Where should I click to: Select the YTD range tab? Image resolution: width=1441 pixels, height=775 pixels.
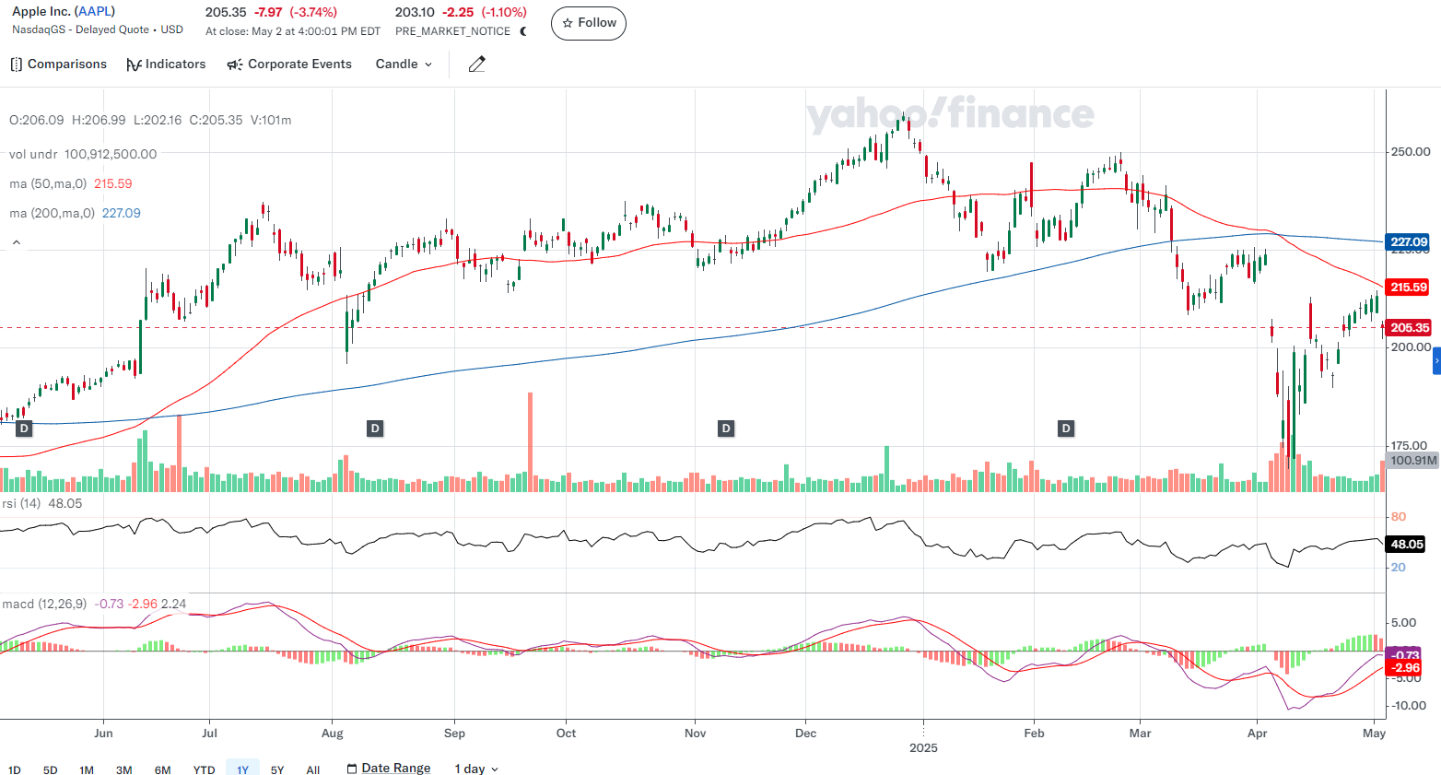(x=204, y=769)
